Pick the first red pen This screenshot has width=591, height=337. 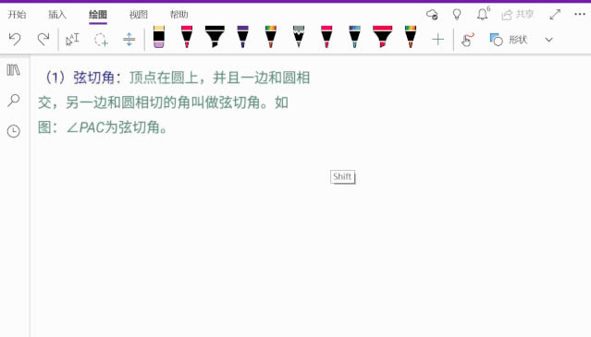[187, 37]
